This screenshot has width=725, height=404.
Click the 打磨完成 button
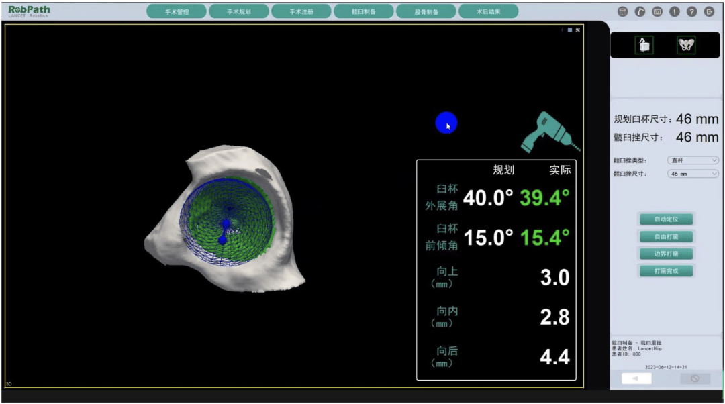point(666,271)
